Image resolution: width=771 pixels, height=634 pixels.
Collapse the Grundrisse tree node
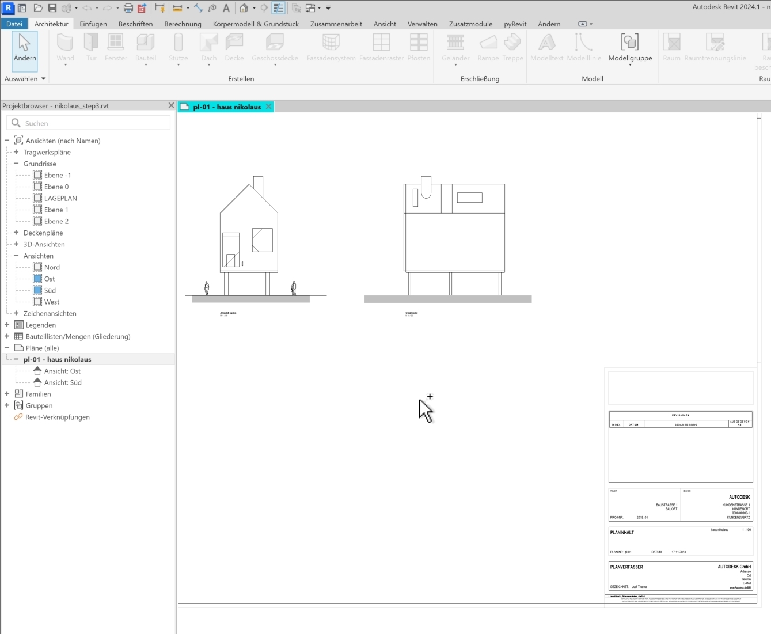(x=16, y=164)
